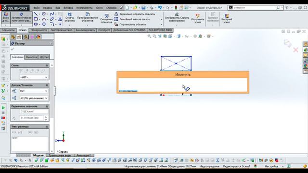Open the Вставка menu
308x173 pixels.
68,8
